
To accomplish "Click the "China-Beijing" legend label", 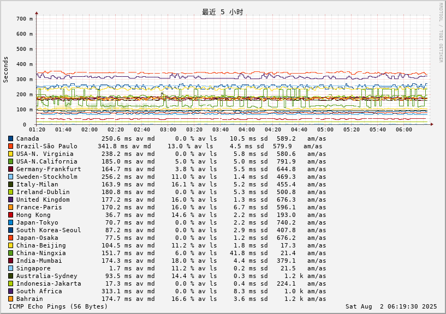I will [41, 245].
